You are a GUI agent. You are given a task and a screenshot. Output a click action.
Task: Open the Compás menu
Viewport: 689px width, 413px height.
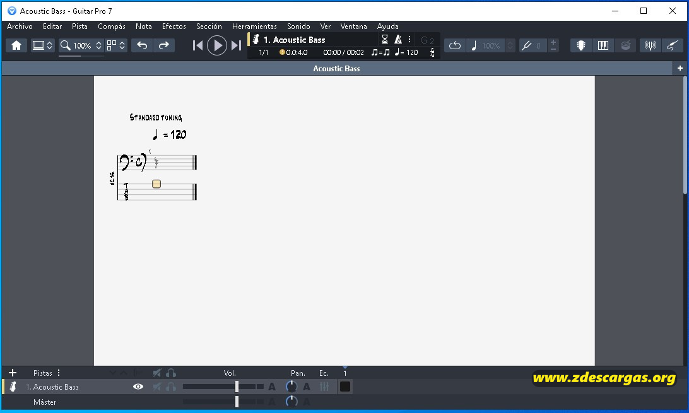point(112,26)
